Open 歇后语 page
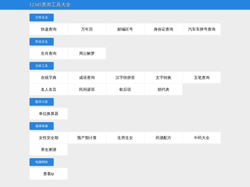Screen dimensions: 250x187 (x=125, y=89)
